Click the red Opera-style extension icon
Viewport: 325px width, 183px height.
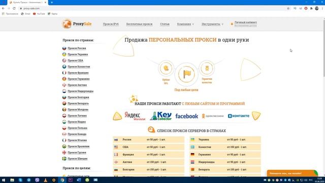(306, 9)
